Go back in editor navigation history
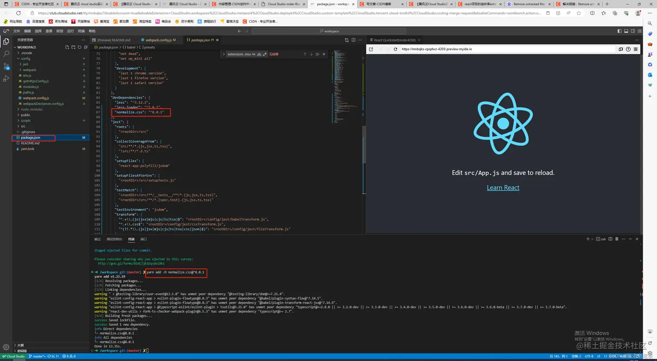The image size is (657, 361). (239, 31)
